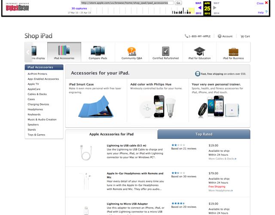Open Cables & Docks in sidebar
This screenshot has width=275, height=215.
[x=37, y=94]
